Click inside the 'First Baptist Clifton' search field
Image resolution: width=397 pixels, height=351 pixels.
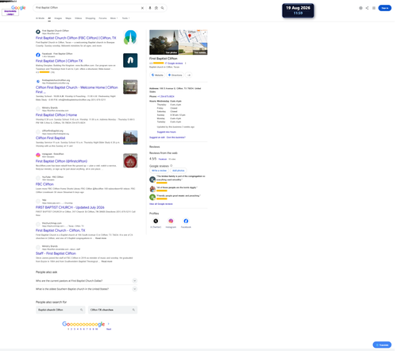(87, 8)
